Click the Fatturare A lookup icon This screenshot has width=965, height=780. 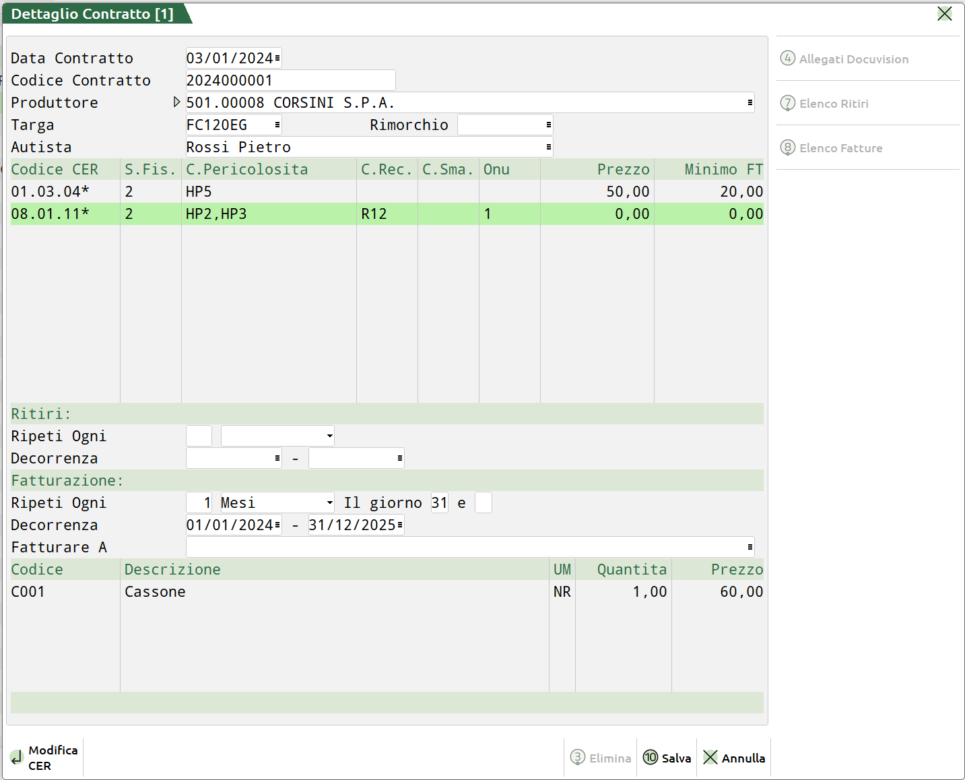(750, 548)
